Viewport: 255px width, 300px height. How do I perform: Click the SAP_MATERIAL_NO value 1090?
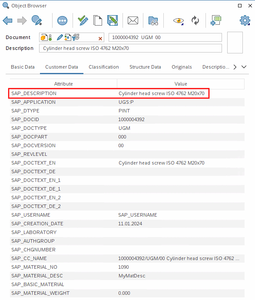(123, 267)
